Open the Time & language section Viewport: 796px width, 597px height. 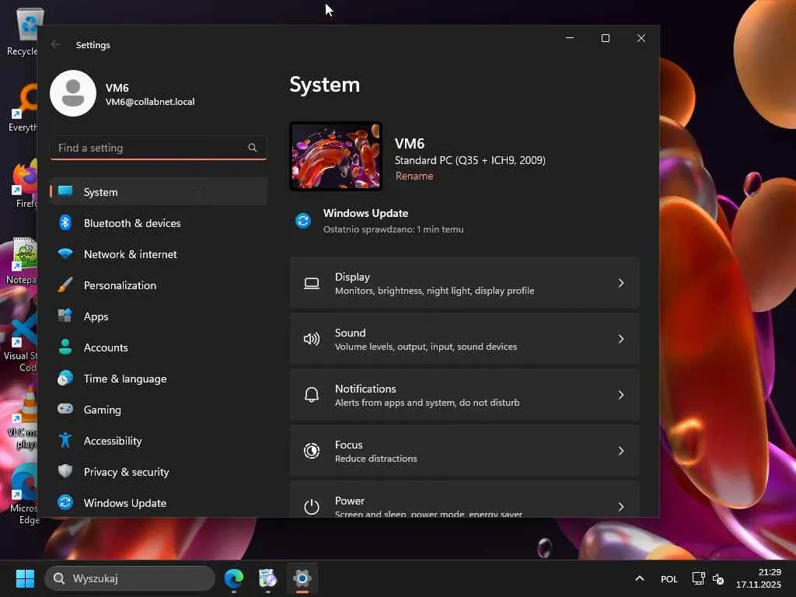point(159,379)
